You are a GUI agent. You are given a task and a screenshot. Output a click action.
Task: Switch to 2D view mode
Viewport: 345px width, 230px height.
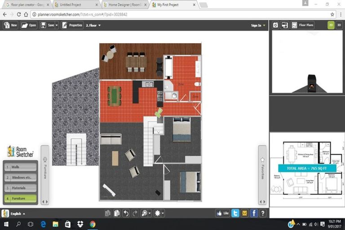331,25
